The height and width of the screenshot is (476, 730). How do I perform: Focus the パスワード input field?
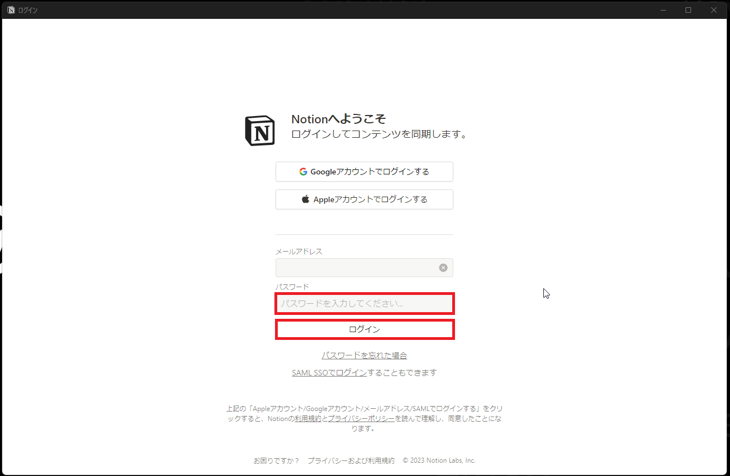pos(364,304)
